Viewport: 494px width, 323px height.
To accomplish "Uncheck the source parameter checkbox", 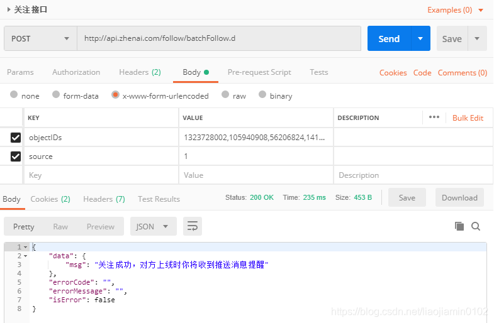I will [16, 156].
